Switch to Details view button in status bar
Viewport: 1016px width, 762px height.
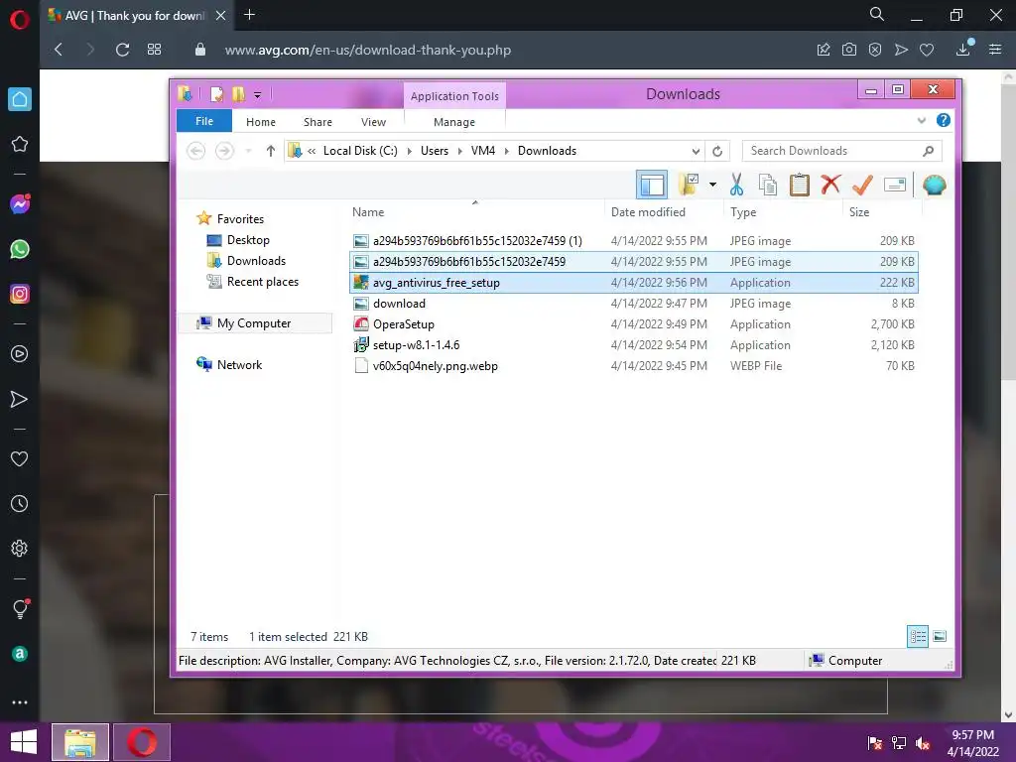tap(918, 636)
